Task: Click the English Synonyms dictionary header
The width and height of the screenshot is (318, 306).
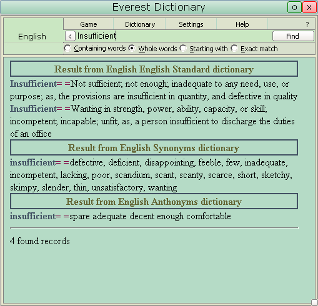Action: [154, 147]
